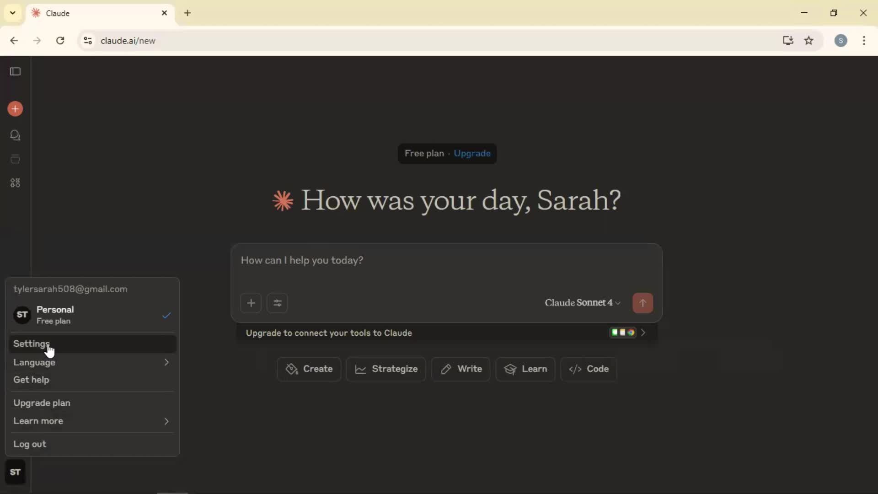Click the Create suggestion button
The width and height of the screenshot is (878, 494).
tap(309, 369)
